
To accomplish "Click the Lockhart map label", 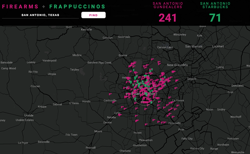I will click(218, 46).
